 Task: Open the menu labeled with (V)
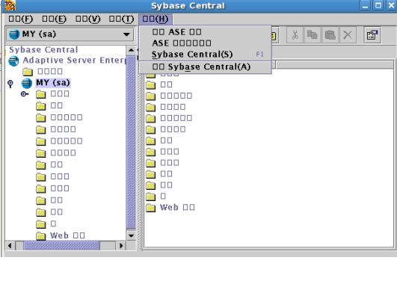pos(88,19)
